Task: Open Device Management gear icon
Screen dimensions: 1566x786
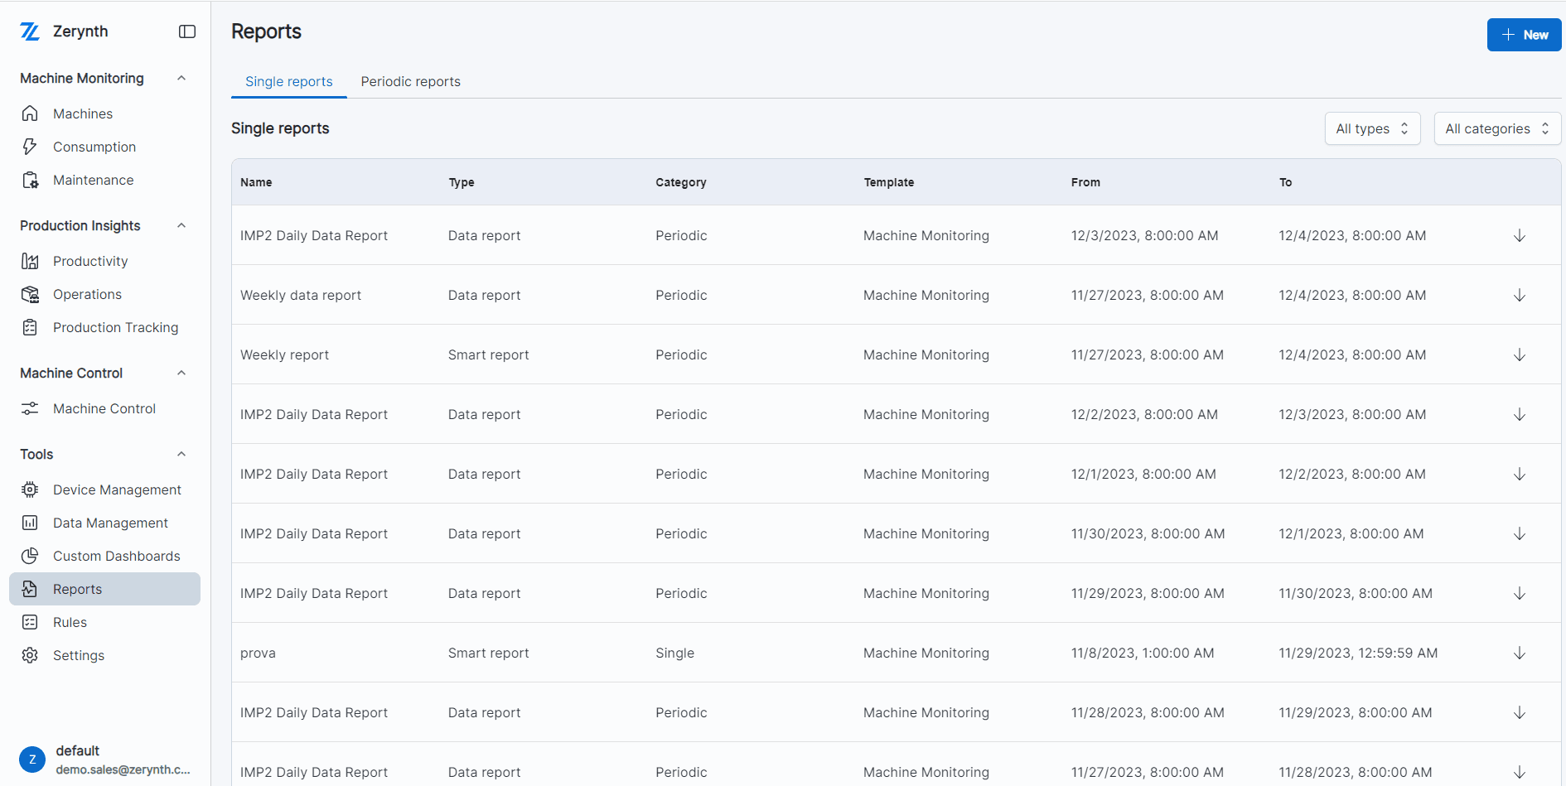Action: pyautogui.click(x=30, y=489)
